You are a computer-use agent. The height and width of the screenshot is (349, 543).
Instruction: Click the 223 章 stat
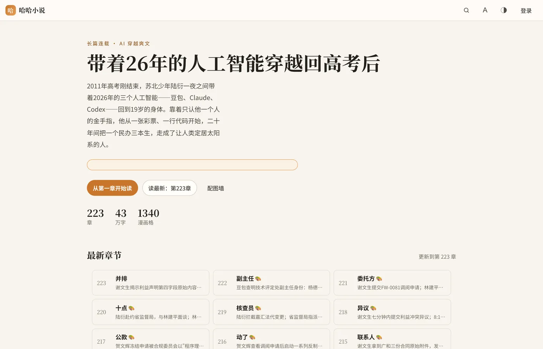(x=95, y=217)
